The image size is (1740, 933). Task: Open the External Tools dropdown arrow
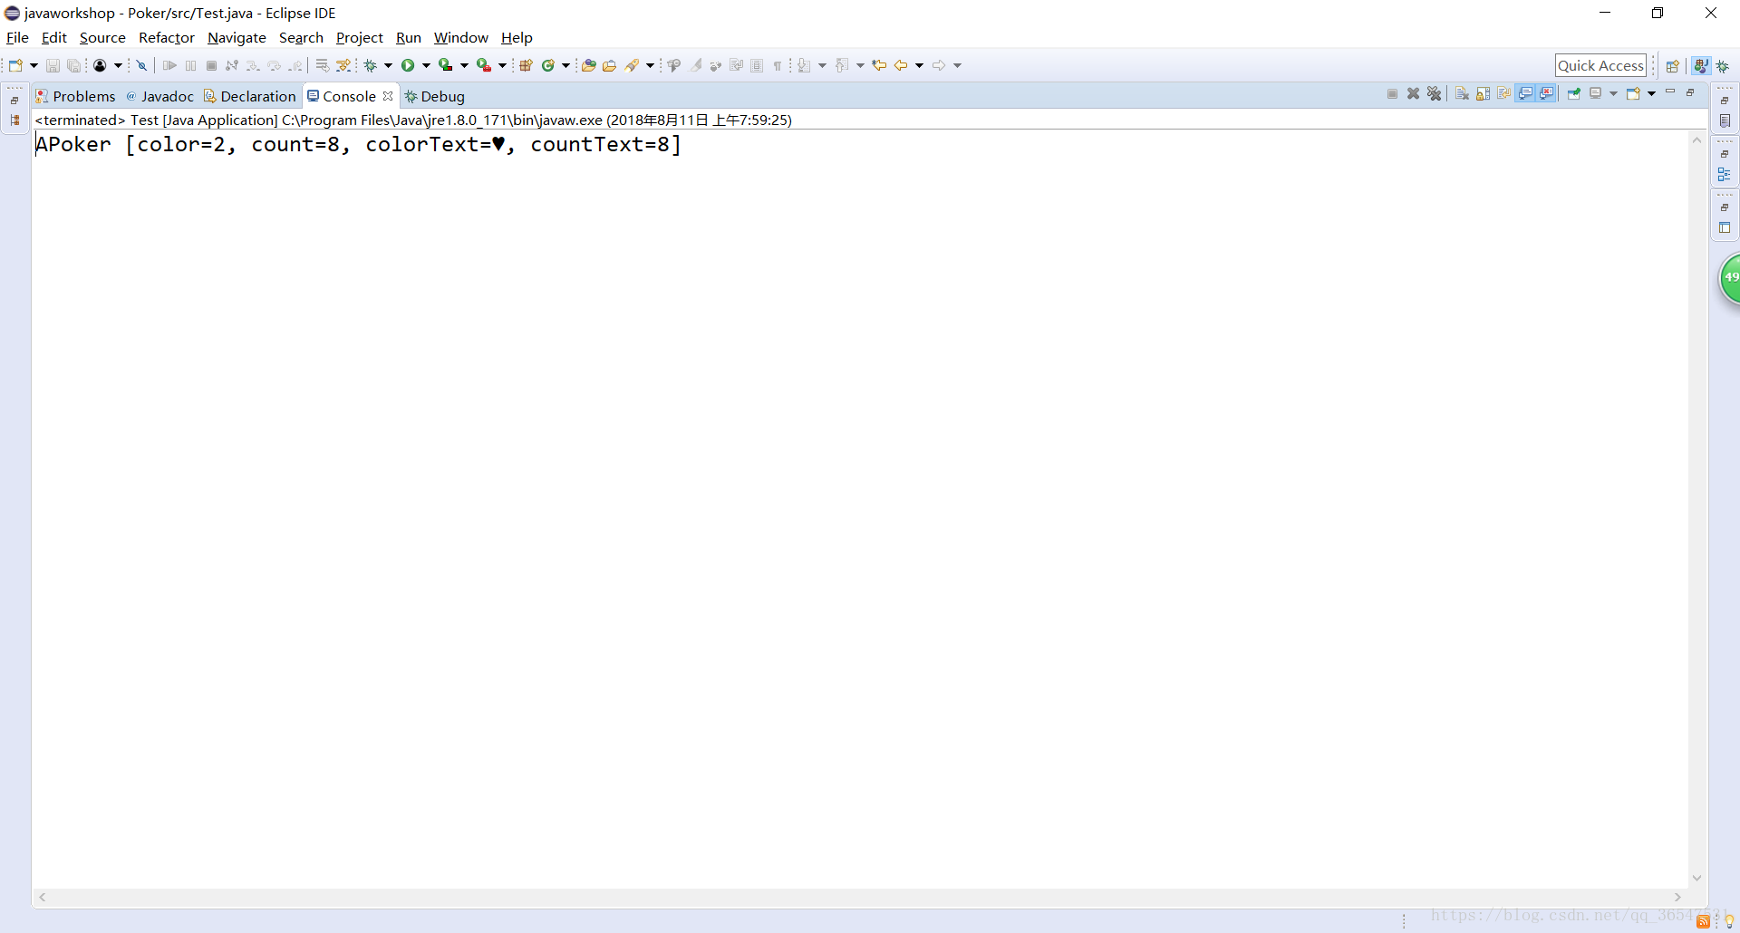502,65
